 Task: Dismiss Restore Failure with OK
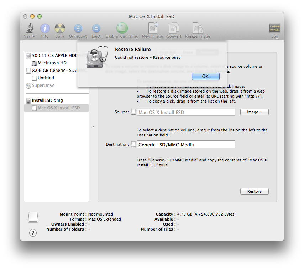tap(205, 76)
